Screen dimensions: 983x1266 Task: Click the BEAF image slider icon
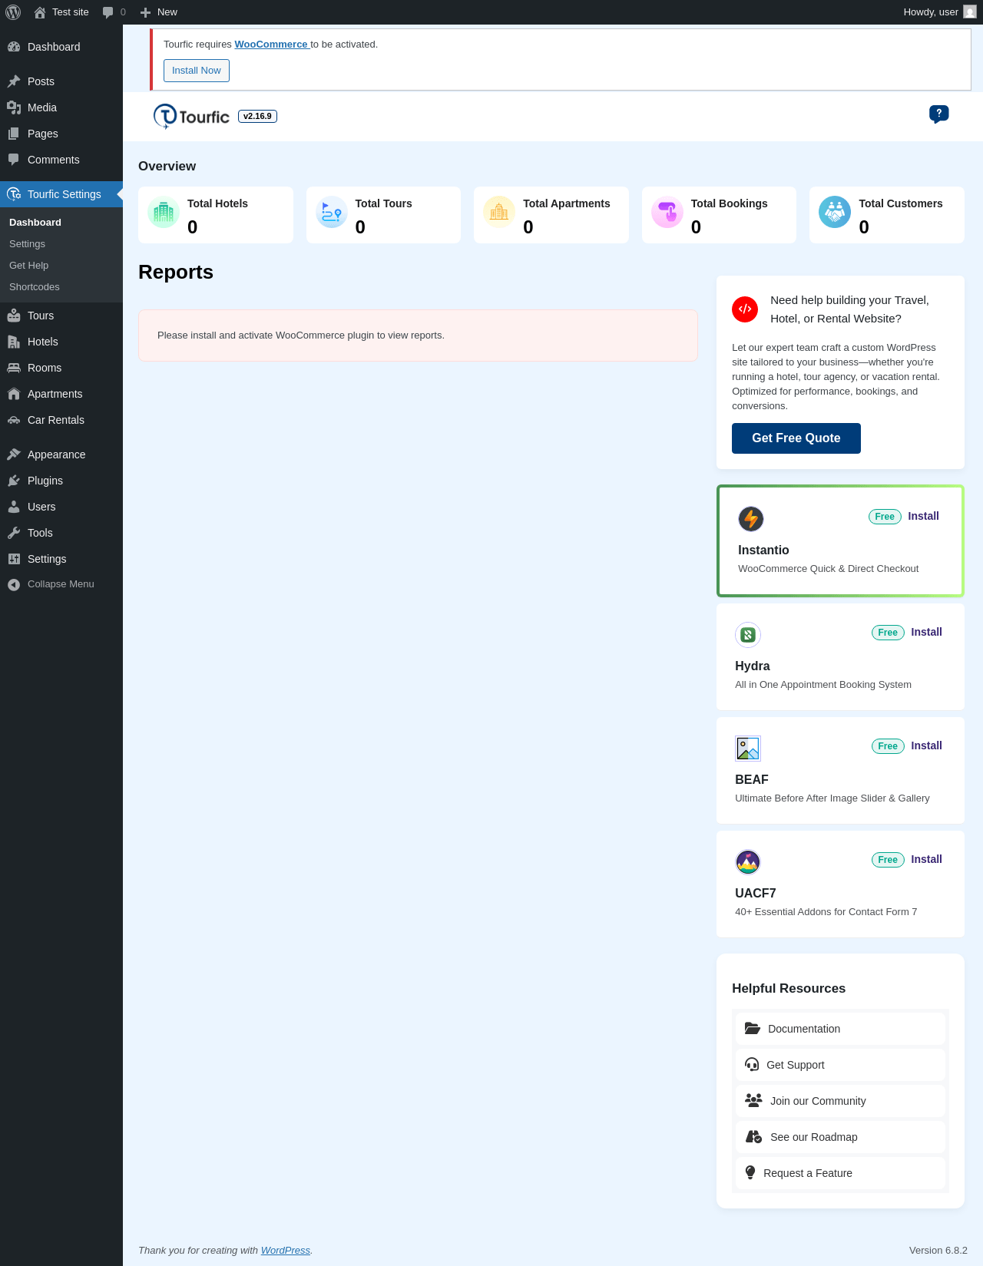pos(748,749)
